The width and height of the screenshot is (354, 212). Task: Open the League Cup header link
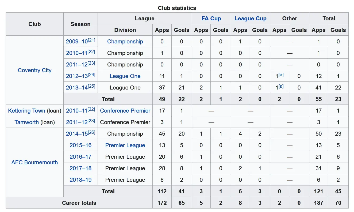[250, 18]
